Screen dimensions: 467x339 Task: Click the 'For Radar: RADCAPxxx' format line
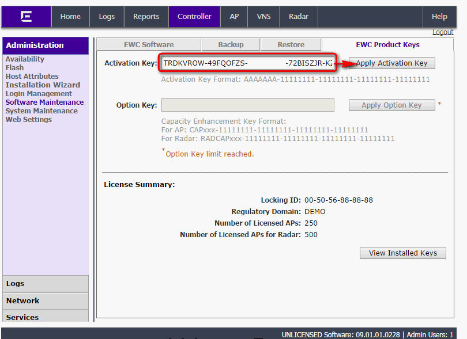tap(278, 139)
